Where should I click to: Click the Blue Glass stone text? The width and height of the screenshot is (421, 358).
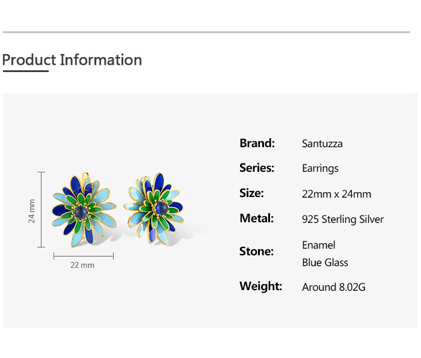click(325, 262)
